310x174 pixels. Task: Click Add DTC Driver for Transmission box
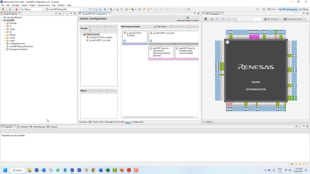coord(161,53)
